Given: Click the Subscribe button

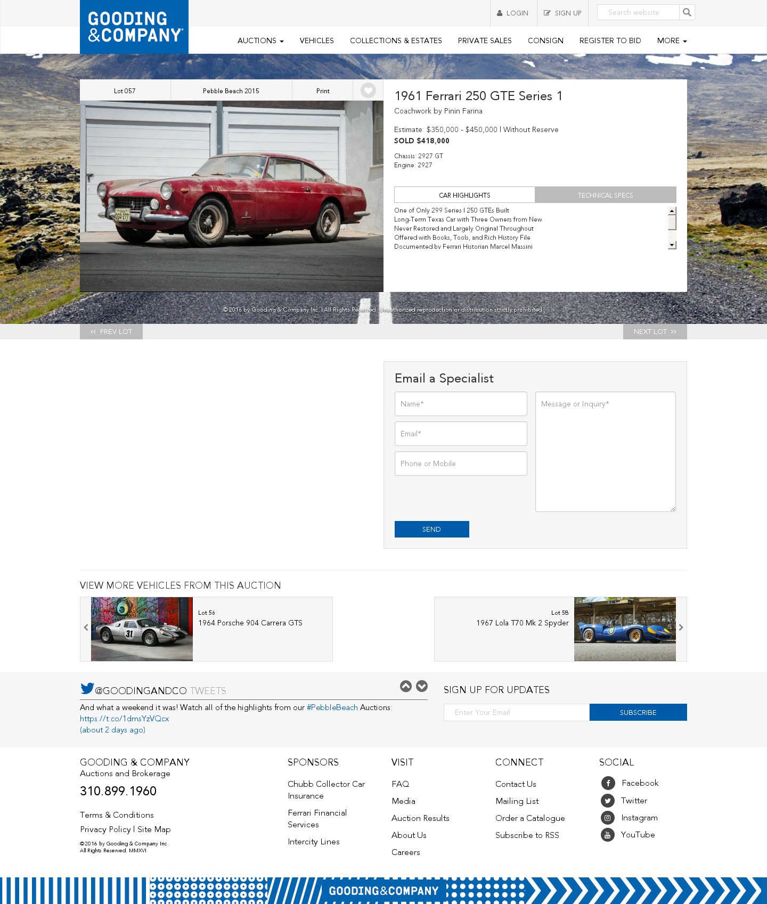Looking at the screenshot, I should coord(638,712).
